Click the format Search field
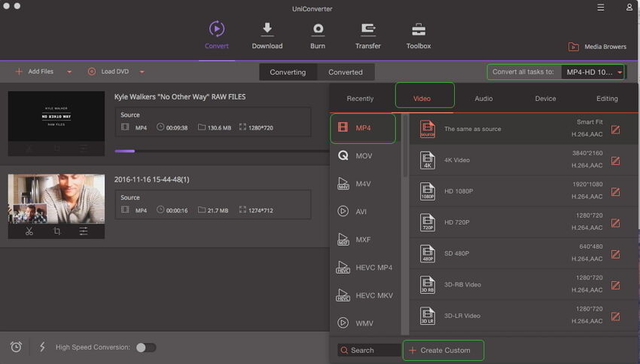The height and width of the screenshot is (364, 640). [369, 350]
